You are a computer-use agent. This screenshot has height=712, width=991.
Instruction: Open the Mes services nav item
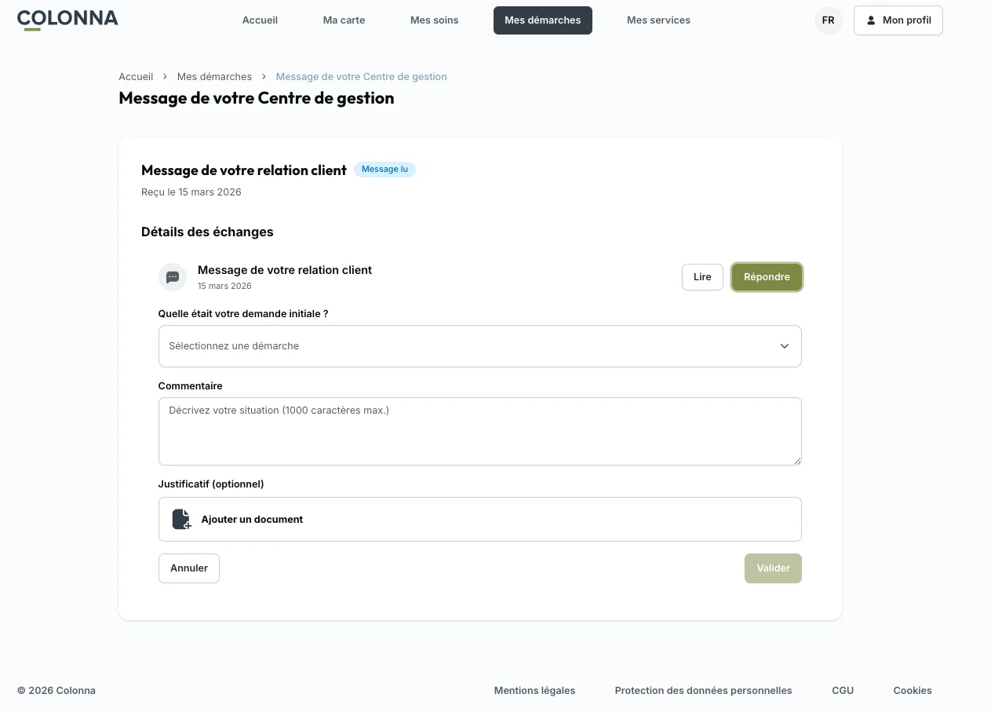tap(658, 20)
